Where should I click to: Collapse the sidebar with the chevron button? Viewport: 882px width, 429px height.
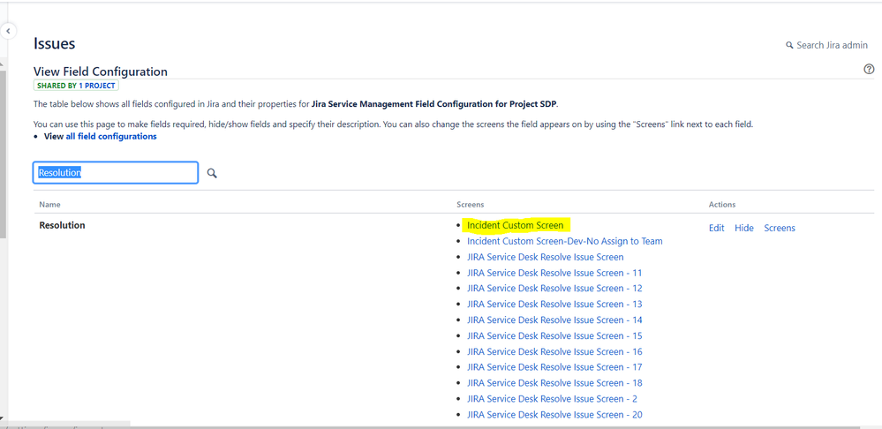[x=8, y=31]
